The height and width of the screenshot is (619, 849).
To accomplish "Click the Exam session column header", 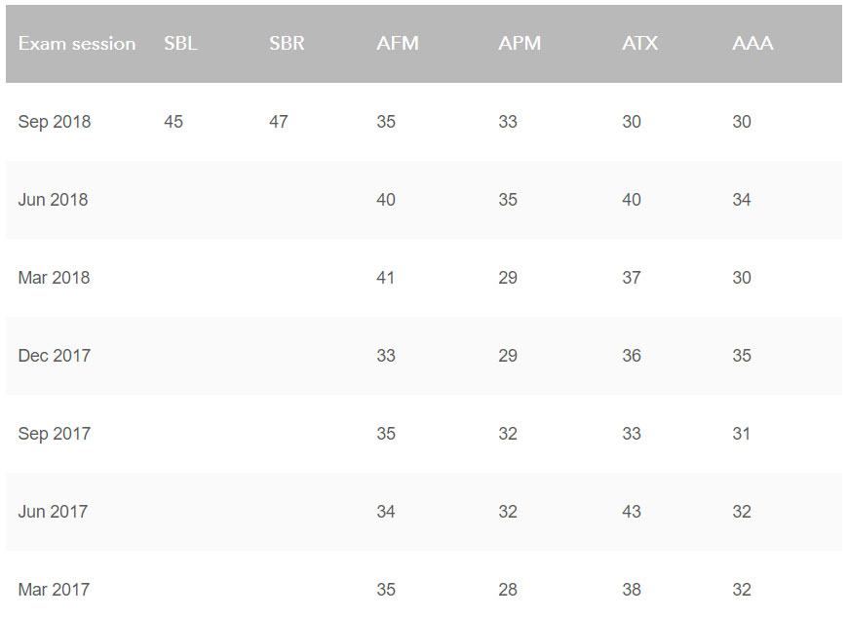I will [x=77, y=43].
